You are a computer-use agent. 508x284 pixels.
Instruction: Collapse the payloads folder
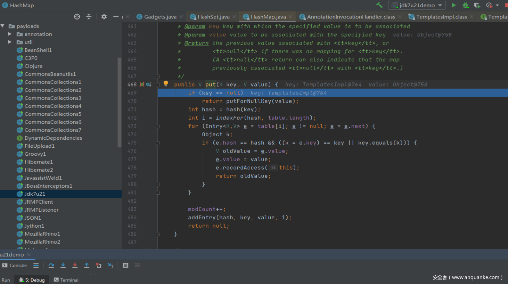pyautogui.click(x=3, y=26)
